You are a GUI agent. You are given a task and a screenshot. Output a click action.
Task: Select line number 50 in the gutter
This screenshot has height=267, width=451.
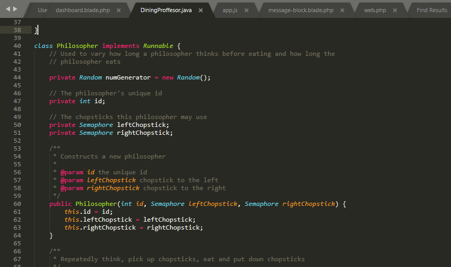tap(17, 125)
